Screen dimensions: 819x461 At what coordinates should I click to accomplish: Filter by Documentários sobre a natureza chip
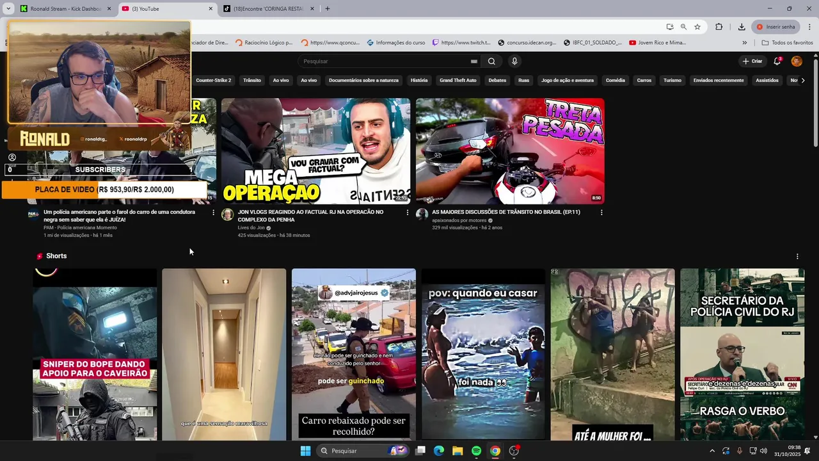tap(363, 81)
